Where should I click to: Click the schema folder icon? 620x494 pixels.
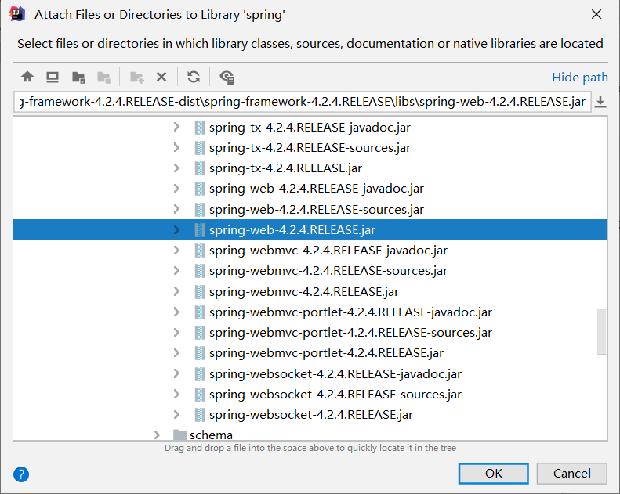pyautogui.click(x=180, y=435)
